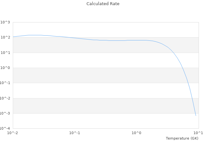Click the y-axis 10^1 tick label
The width and height of the screenshot is (205, 154).
[x=5, y=53]
